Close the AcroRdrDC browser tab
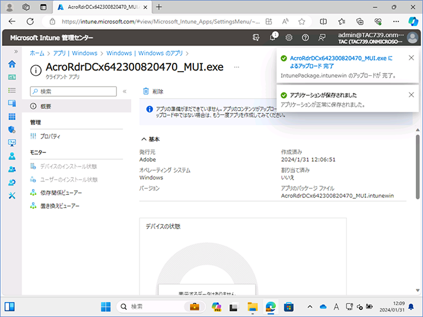 [x=145, y=7]
